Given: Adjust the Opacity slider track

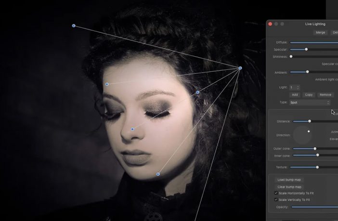Looking at the screenshot, I should [x=314, y=207].
